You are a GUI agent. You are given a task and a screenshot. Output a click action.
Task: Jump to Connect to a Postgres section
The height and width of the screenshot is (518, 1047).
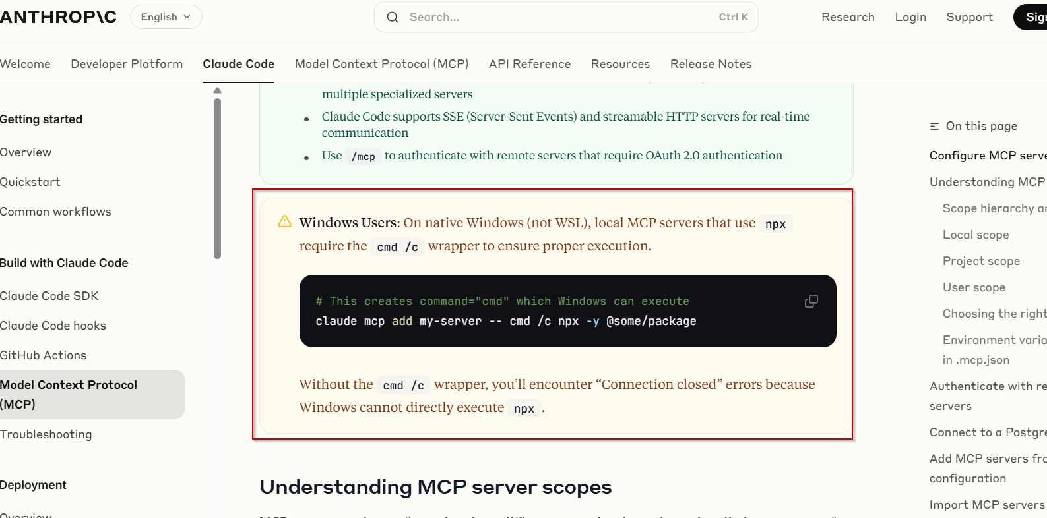tap(988, 432)
